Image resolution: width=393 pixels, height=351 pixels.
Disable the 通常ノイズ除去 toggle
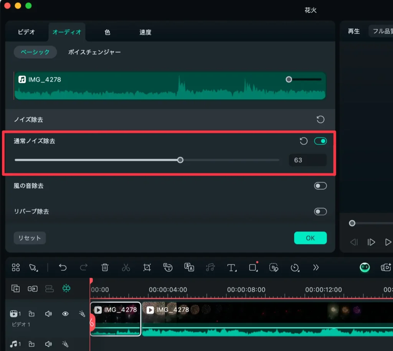click(320, 141)
